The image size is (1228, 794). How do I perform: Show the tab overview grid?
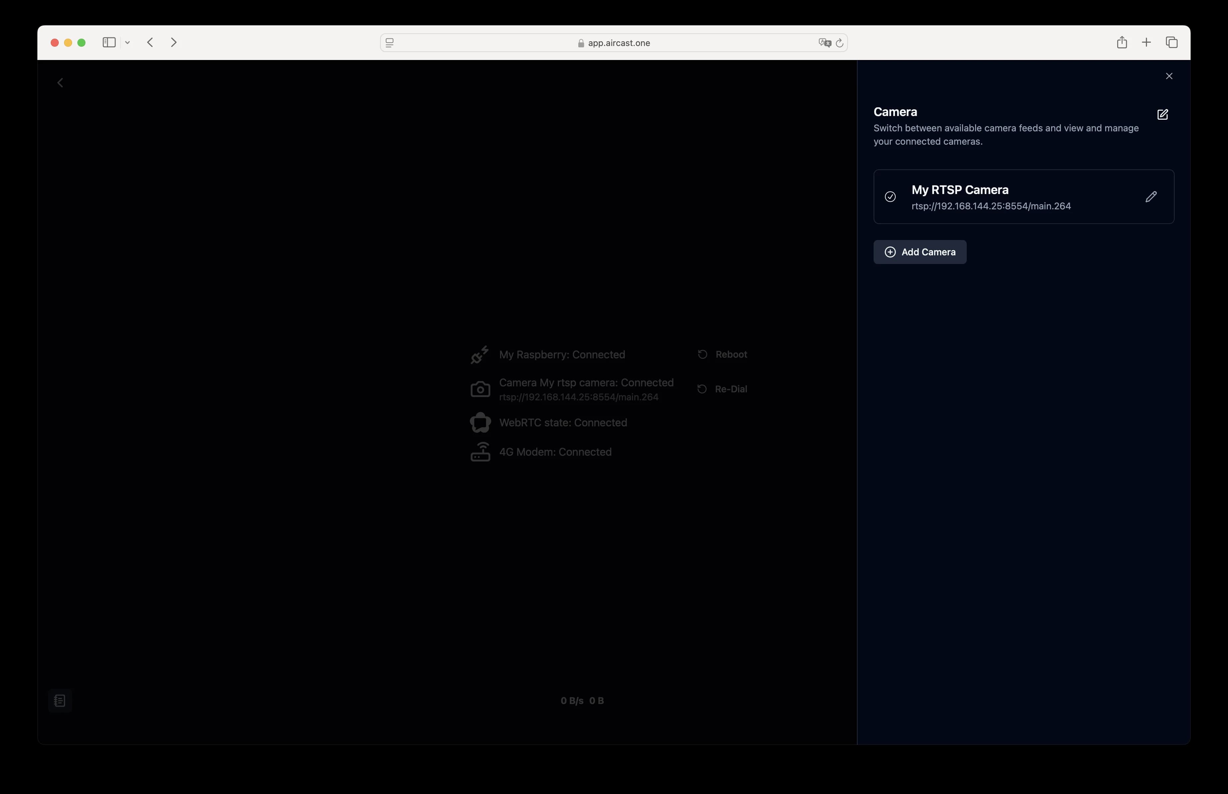1172,42
